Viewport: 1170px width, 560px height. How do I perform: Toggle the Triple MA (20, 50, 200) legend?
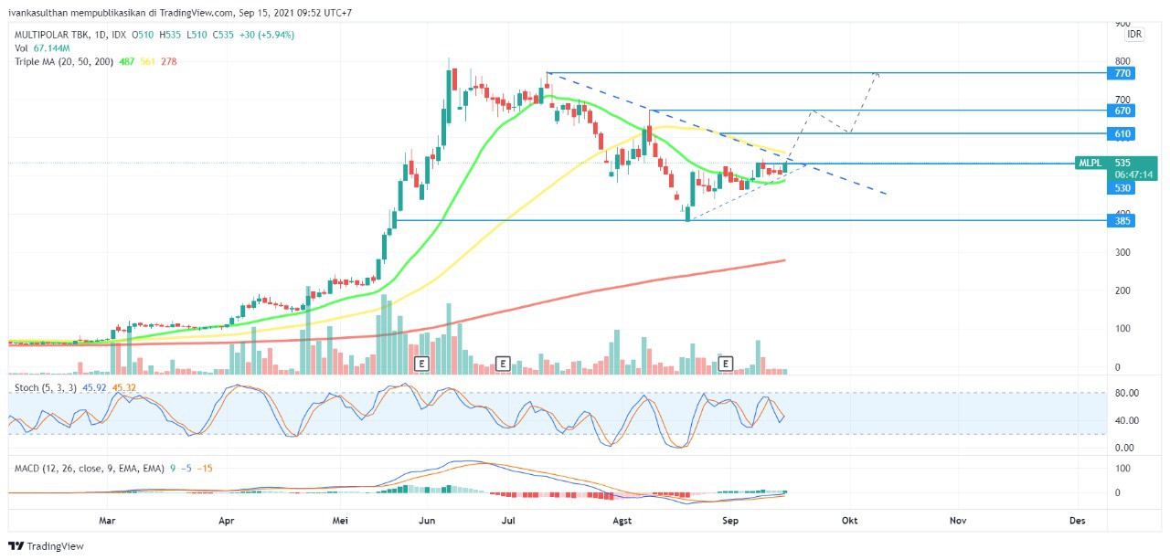pos(63,61)
